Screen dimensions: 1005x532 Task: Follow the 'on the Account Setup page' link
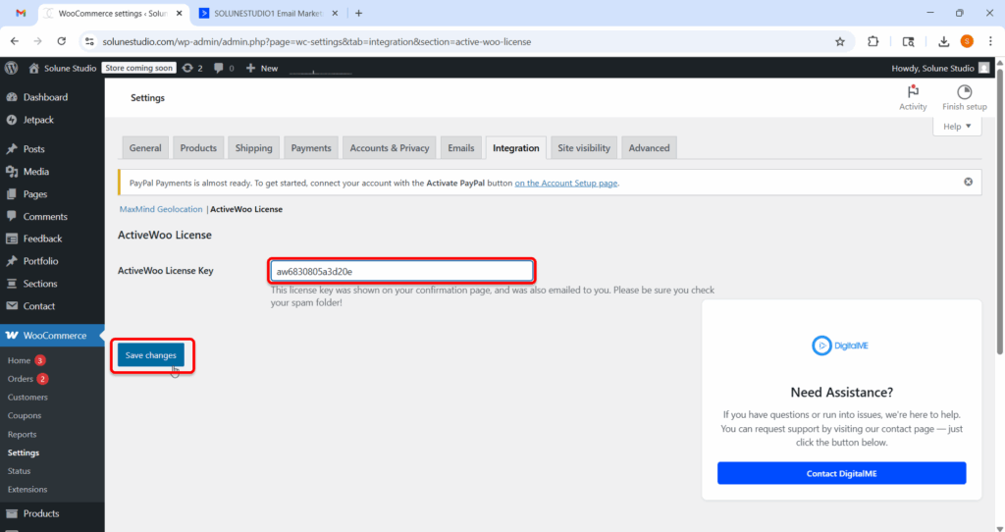pyautogui.click(x=566, y=183)
